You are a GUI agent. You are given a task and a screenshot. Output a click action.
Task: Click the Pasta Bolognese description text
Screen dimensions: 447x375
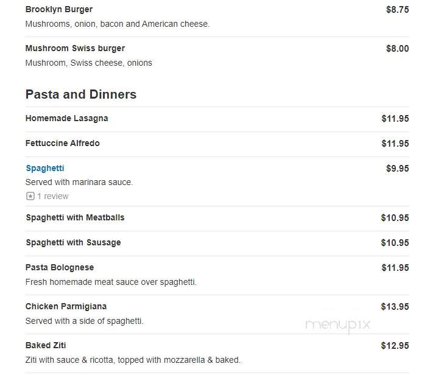tap(111, 282)
